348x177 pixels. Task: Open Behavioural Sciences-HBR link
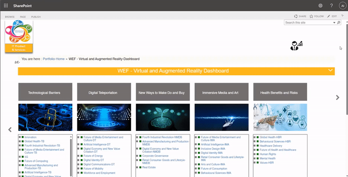click(x=275, y=141)
